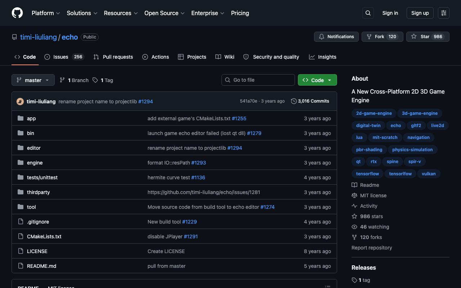Click the README.md file icon

click(x=21, y=266)
